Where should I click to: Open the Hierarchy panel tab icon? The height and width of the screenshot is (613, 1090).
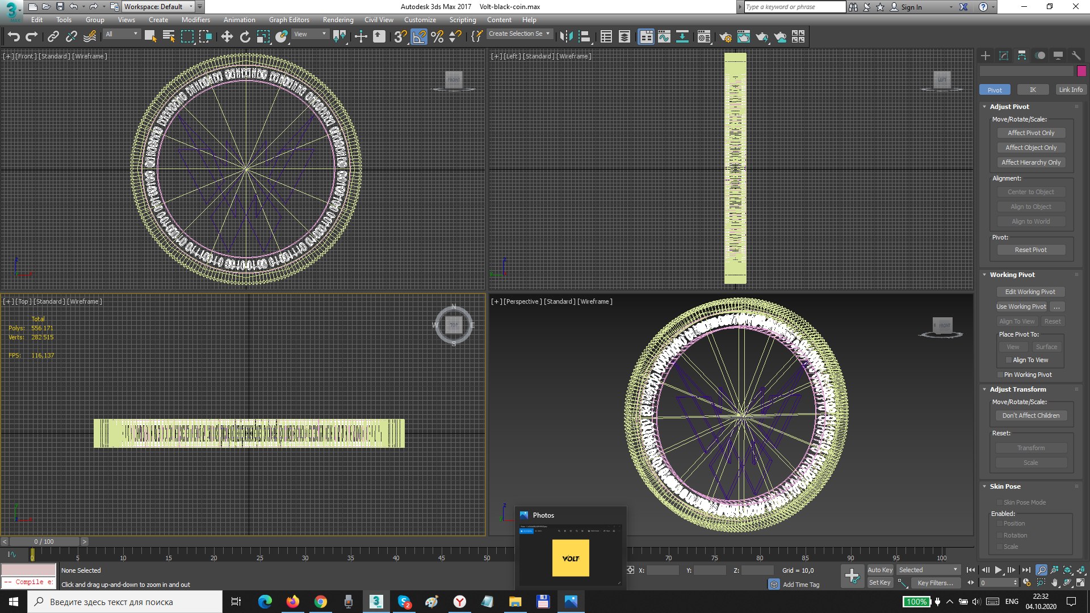point(1022,55)
